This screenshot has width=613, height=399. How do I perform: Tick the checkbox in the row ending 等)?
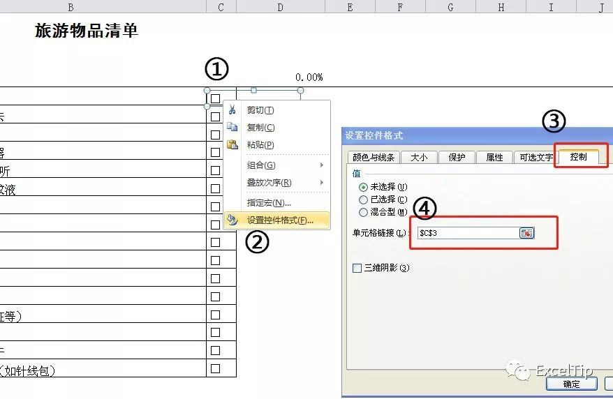tap(215, 315)
